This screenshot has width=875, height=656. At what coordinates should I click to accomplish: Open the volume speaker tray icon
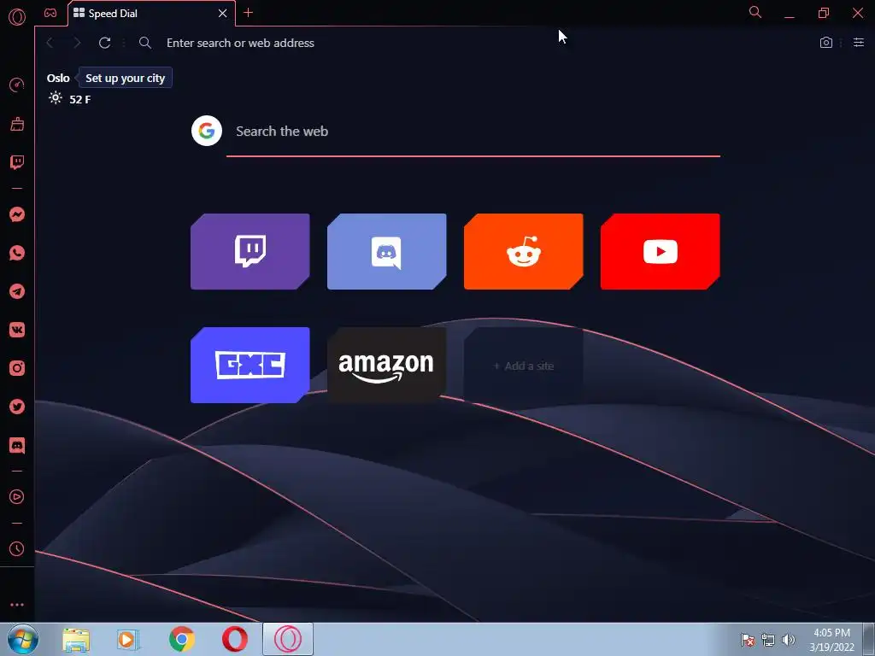pyautogui.click(x=788, y=640)
